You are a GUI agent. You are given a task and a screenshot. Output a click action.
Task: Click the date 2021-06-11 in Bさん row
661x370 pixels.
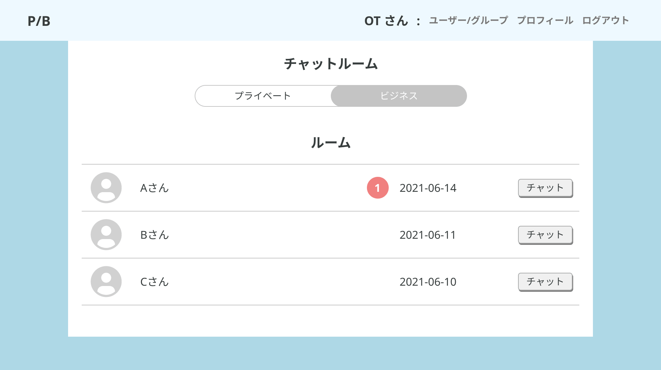[428, 235]
